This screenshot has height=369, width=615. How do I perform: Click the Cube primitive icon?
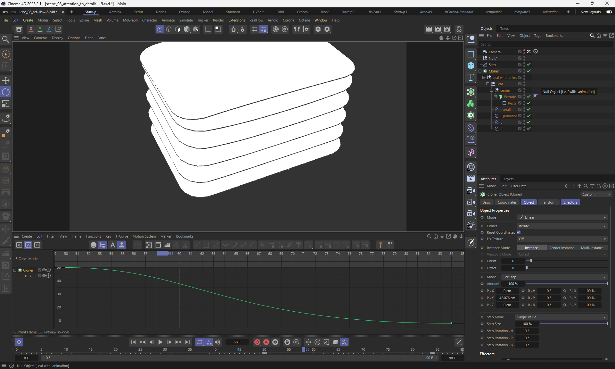pyautogui.click(x=471, y=66)
